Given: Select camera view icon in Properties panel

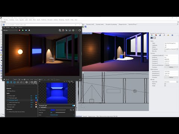Looking at the screenshot, I should [x=151, y=38].
